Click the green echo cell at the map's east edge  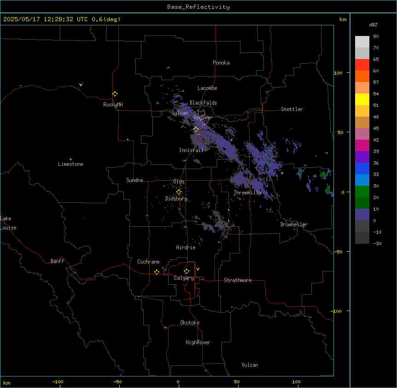click(328, 190)
